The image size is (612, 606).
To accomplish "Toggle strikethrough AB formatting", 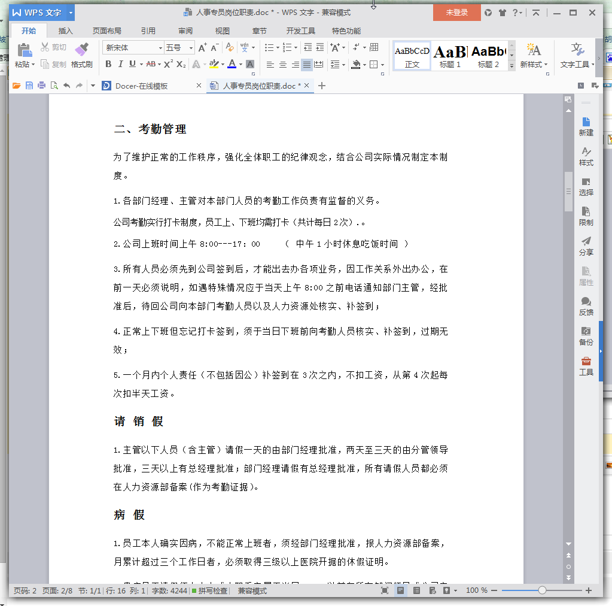I will click(x=151, y=64).
